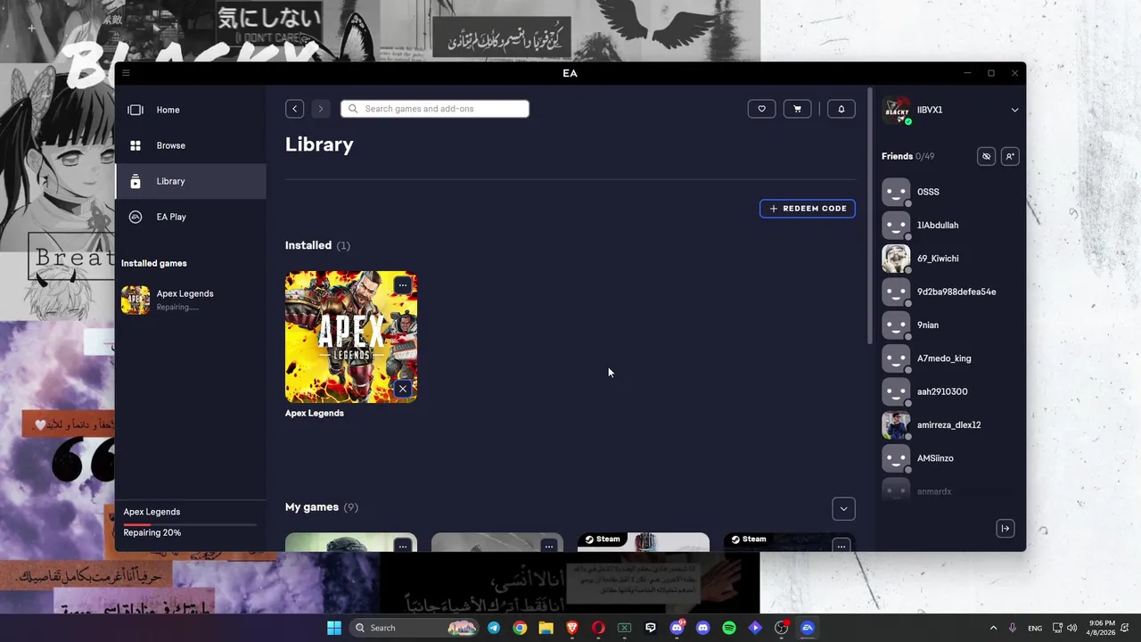Cancel the Apex Legends repair on its tile
Viewport: 1141px width, 642px height.
pos(403,389)
